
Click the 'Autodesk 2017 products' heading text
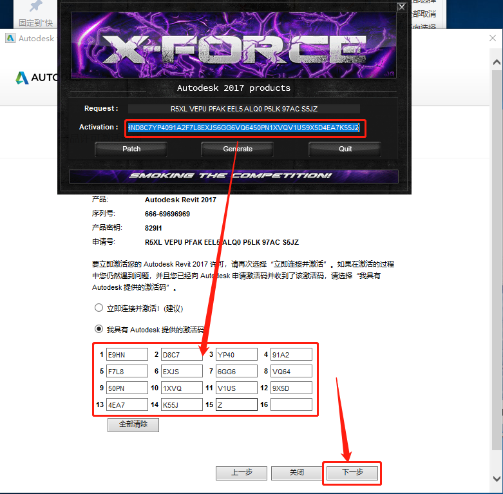pos(234,88)
